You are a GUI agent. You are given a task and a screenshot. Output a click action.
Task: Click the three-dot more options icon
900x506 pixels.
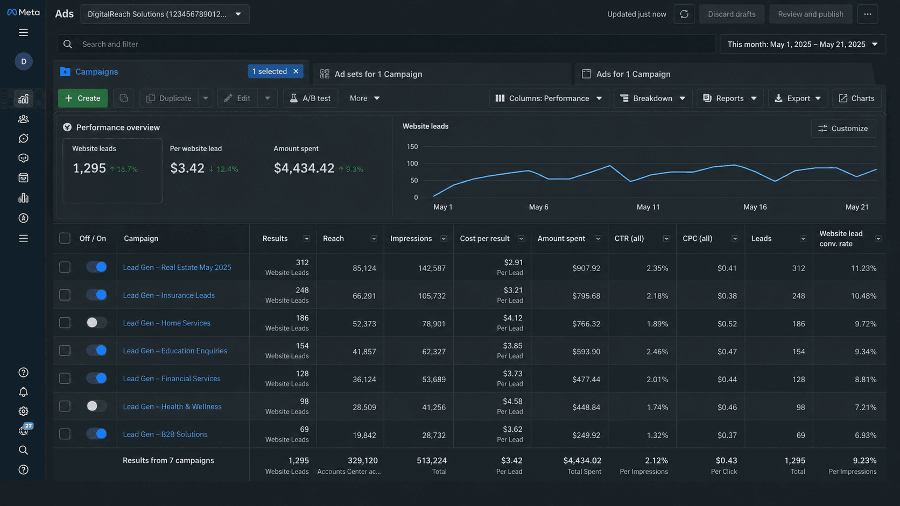click(867, 14)
